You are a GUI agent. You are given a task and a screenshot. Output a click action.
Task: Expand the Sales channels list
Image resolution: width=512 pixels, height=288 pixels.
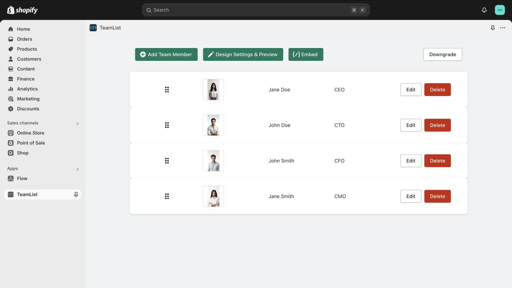coord(77,123)
